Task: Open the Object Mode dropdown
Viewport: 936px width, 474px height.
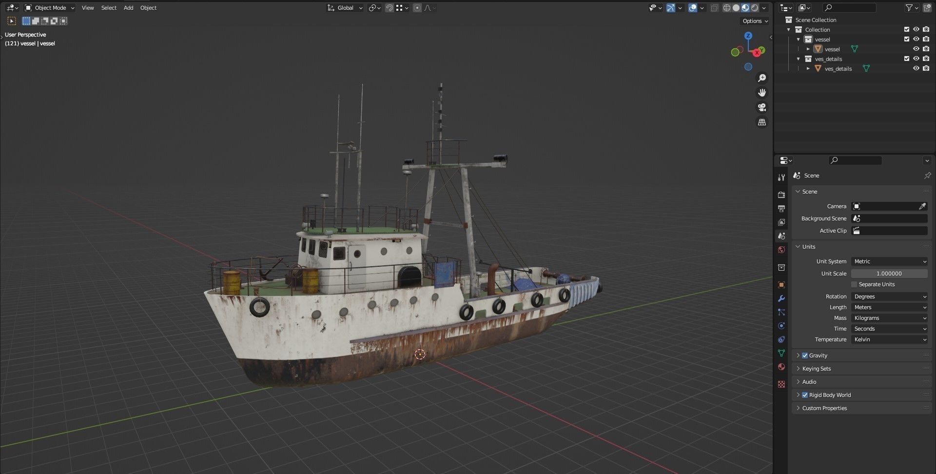Action: (x=50, y=8)
